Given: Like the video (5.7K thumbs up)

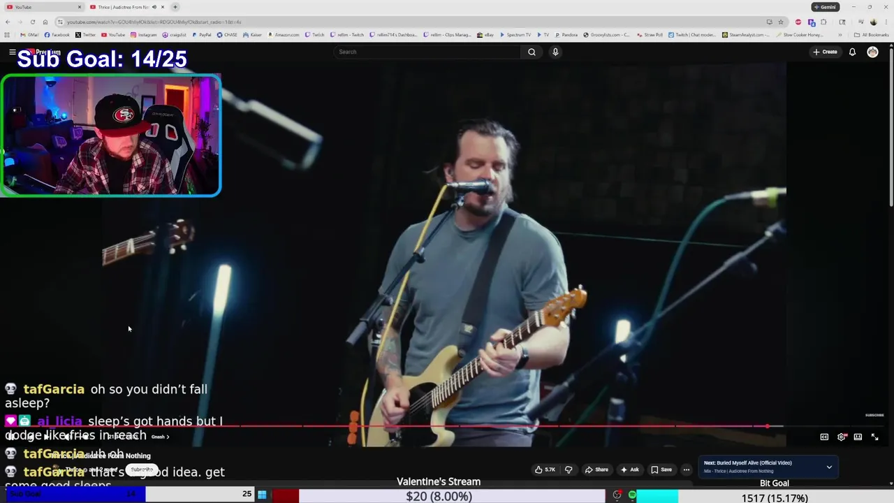Looking at the screenshot, I should point(545,469).
